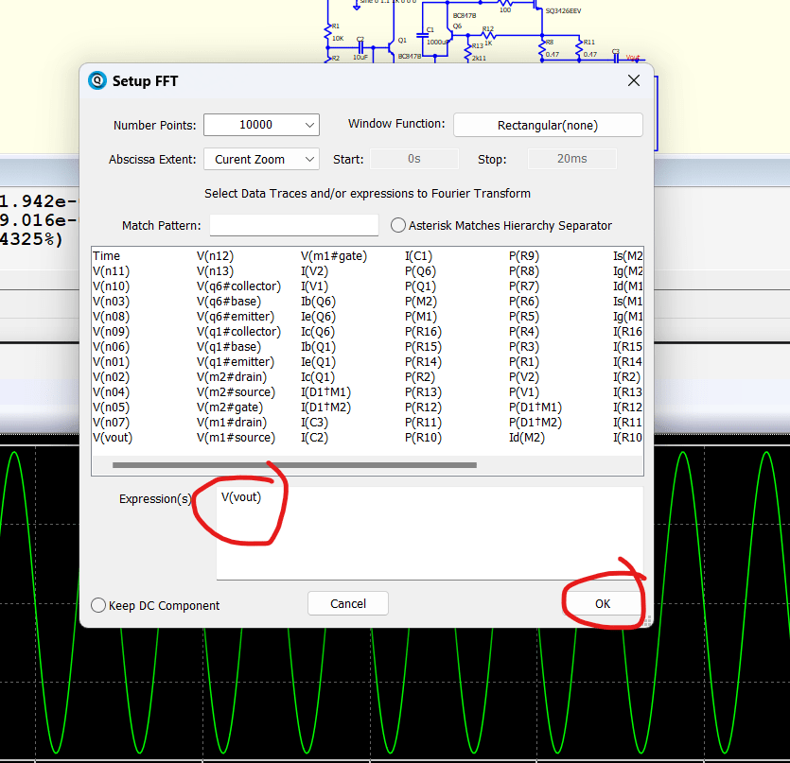Select trace Id(M2)
The image size is (790, 763).
click(526, 437)
